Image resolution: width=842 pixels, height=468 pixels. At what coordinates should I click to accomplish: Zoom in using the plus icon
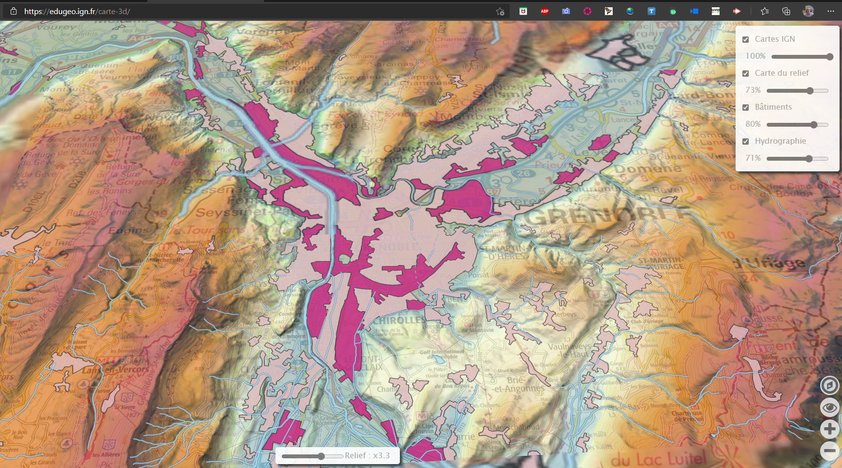pyautogui.click(x=829, y=429)
